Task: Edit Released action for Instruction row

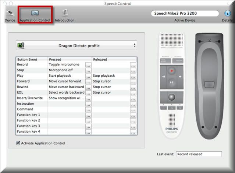Action: coord(133,104)
